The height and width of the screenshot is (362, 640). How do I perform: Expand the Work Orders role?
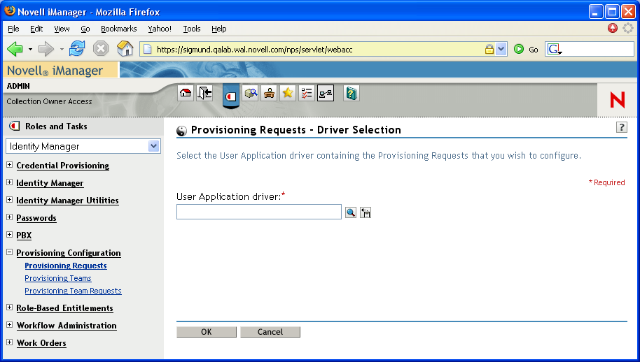coord(9,342)
